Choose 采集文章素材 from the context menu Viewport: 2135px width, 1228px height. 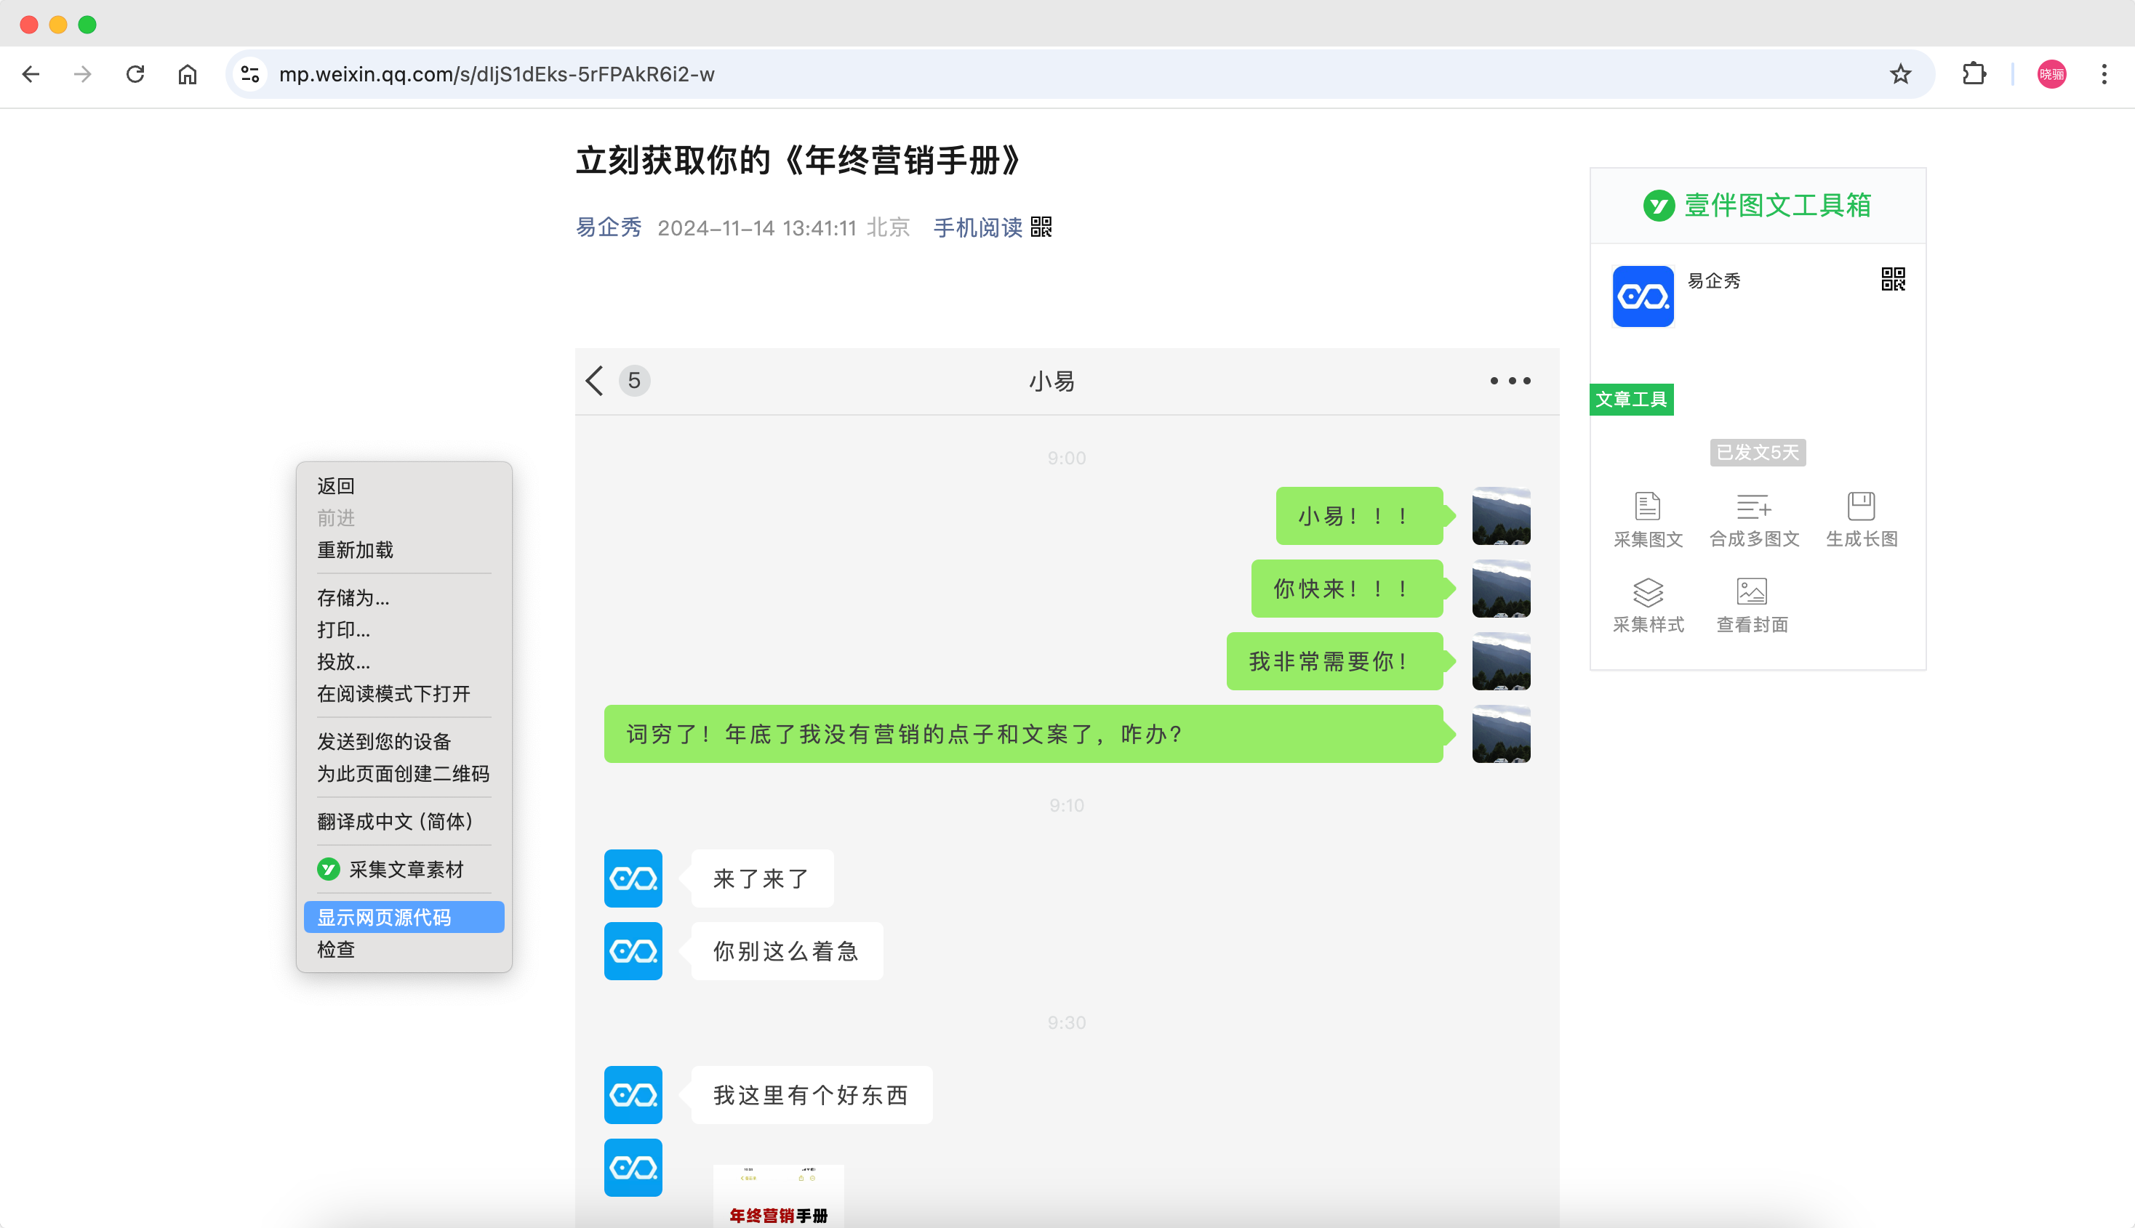click(x=405, y=870)
